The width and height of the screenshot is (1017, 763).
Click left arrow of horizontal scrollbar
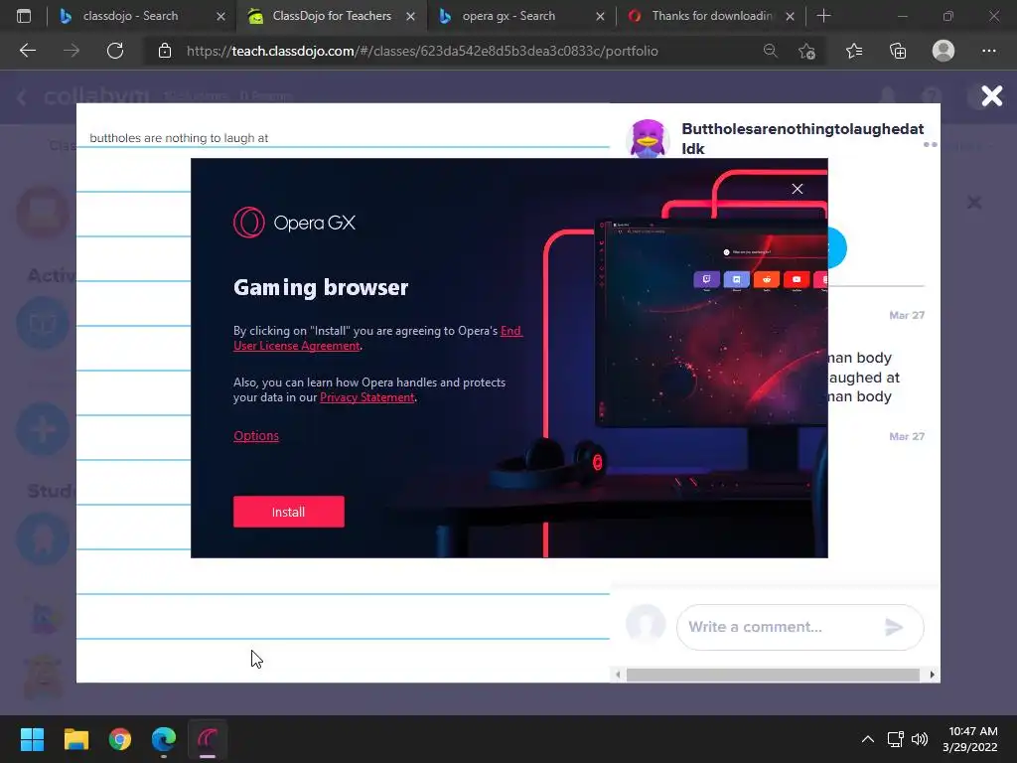618,675
